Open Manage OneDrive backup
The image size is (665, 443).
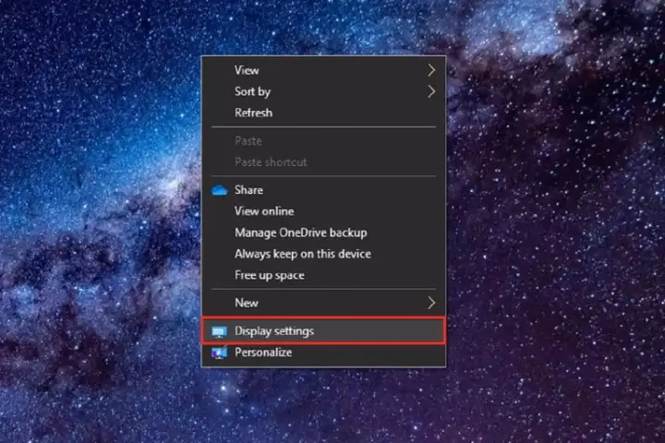pos(323,233)
